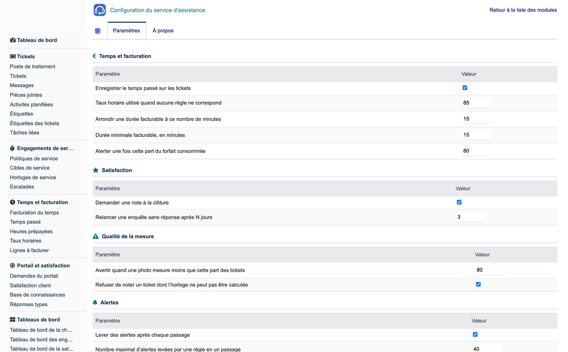Click the Engagements de service stopwatch icon
568x352 pixels.
point(13,148)
